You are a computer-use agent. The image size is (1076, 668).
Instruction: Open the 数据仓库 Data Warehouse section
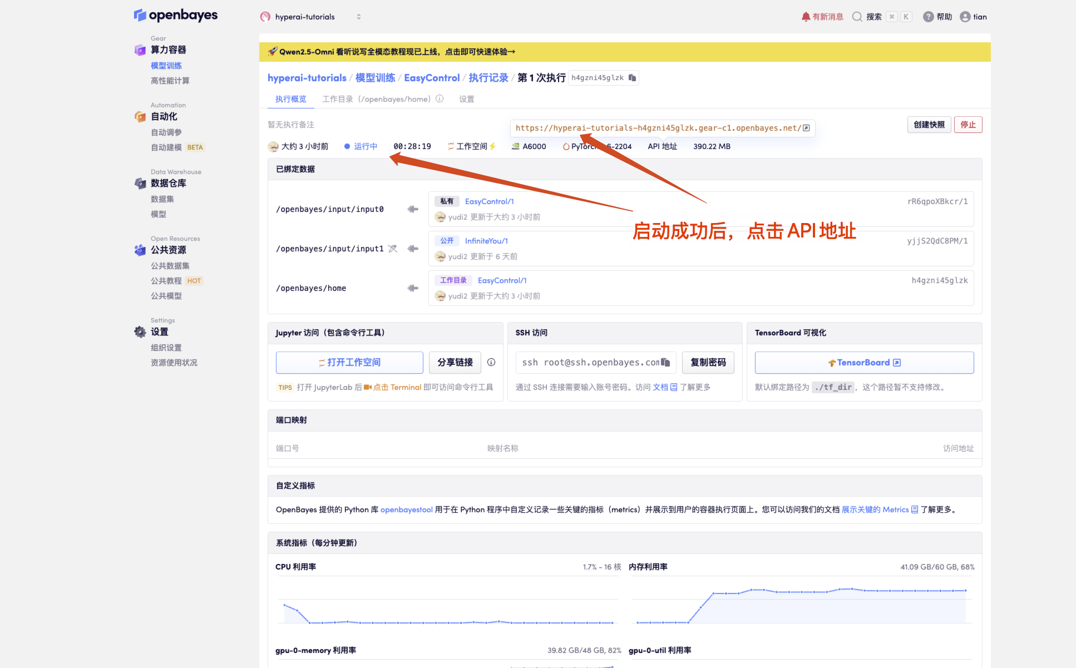tap(168, 183)
